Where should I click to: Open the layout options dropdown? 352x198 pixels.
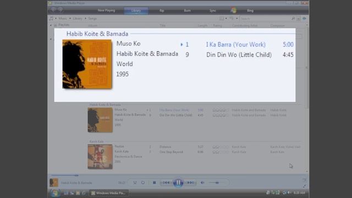point(223,18)
